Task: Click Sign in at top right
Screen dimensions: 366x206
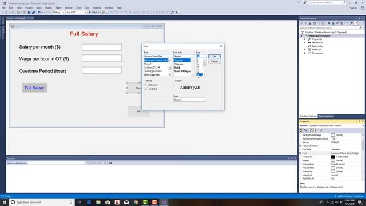Action: coord(353,8)
